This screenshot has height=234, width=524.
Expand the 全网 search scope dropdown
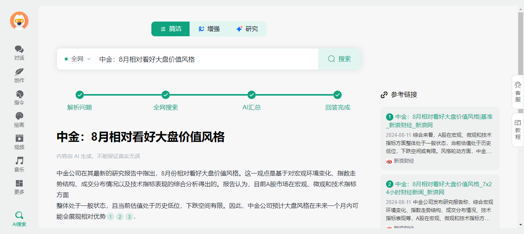(x=77, y=59)
